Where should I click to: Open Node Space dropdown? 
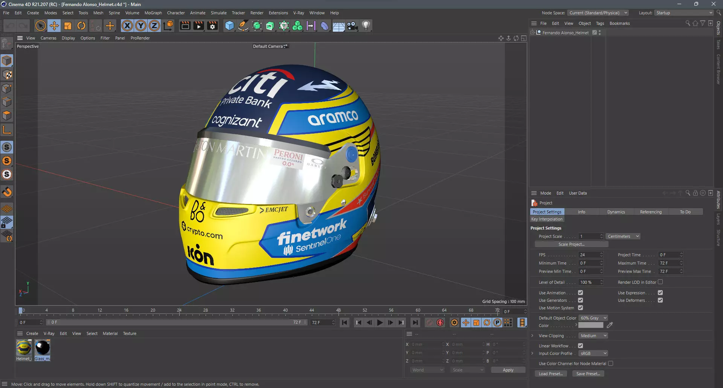tap(598, 13)
